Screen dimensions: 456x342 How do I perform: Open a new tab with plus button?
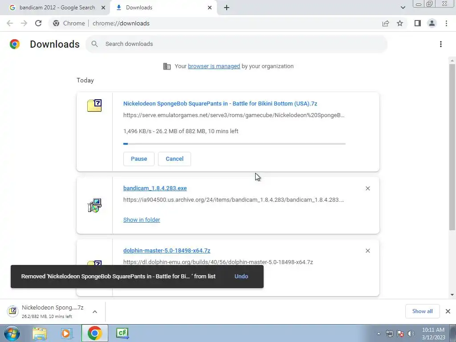point(227,8)
